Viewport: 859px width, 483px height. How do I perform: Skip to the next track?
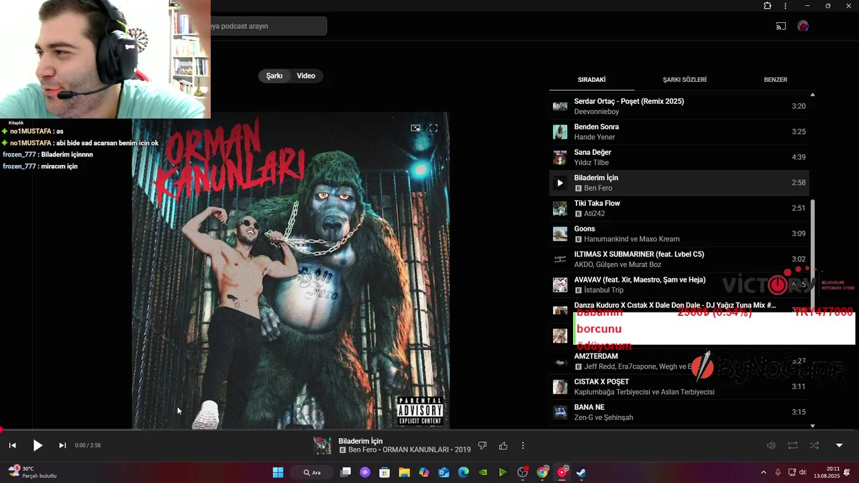[62, 445]
